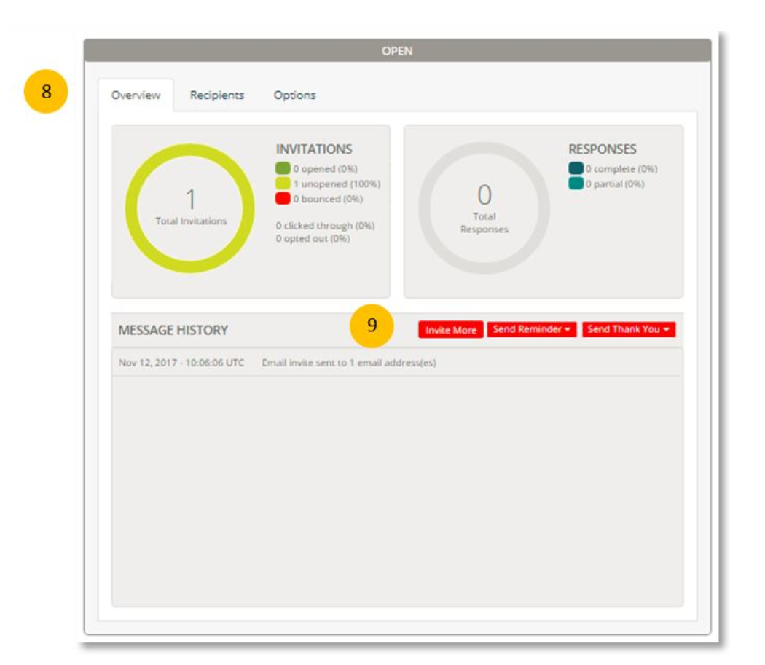Click the OPEN status header bar
Image resolution: width=765 pixels, height=665 pixels.
(x=397, y=51)
